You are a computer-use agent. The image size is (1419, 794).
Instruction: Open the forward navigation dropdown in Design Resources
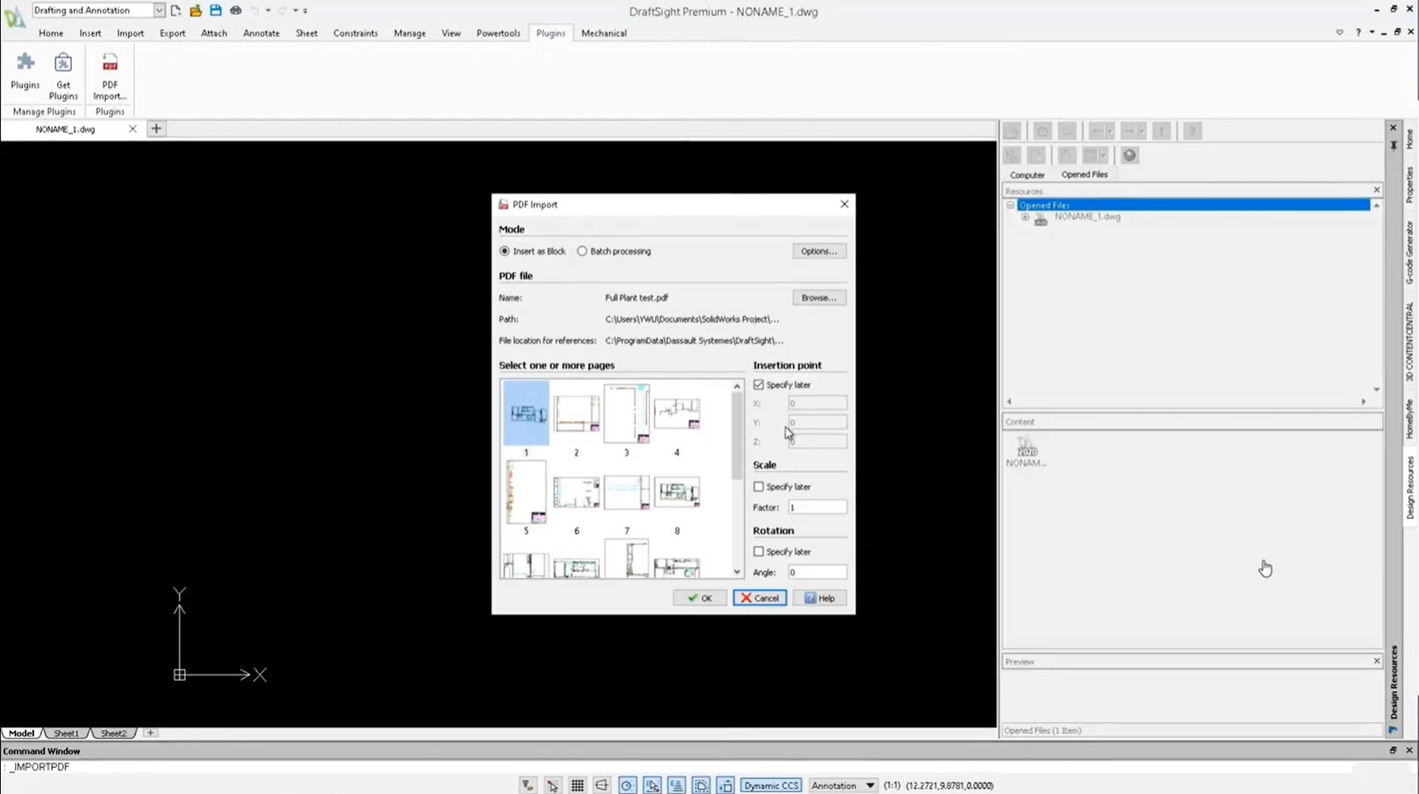click(1142, 131)
